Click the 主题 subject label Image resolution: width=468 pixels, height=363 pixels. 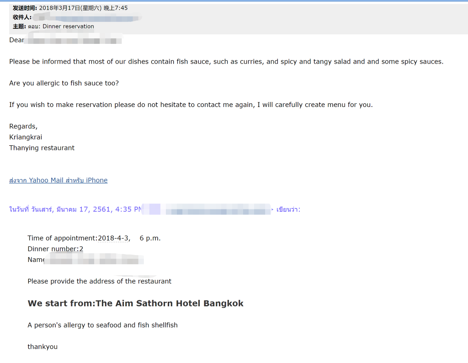pyautogui.click(x=19, y=26)
